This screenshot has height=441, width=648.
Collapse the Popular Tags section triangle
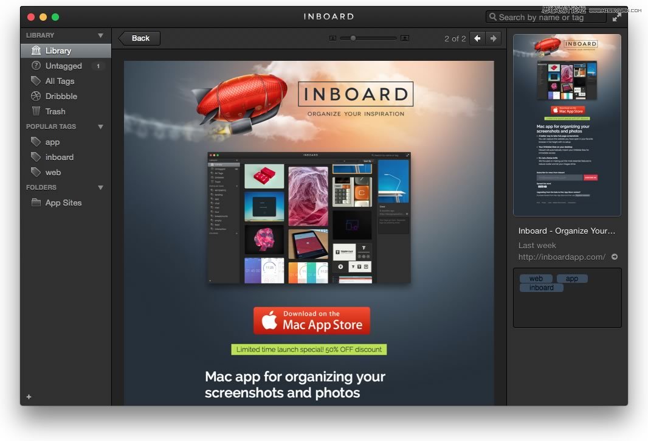pyautogui.click(x=100, y=127)
